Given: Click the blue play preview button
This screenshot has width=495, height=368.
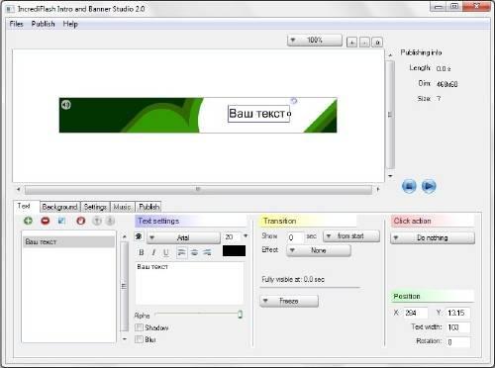Looking at the screenshot, I should tap(429, 186).
